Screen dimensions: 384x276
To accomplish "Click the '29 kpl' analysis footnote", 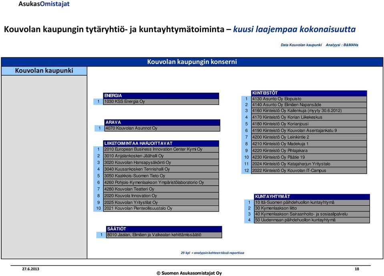I will click(x=212, y=253).
